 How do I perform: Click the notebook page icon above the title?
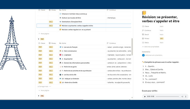144,13
